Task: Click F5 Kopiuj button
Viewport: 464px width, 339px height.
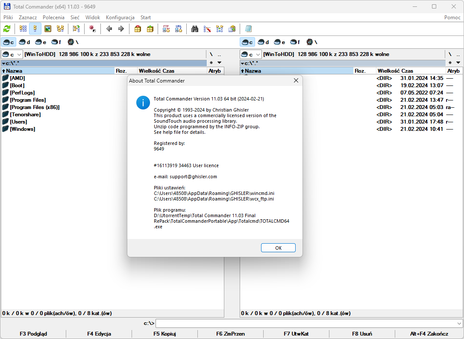Action: pyautogui.click(x=165, y=334)
